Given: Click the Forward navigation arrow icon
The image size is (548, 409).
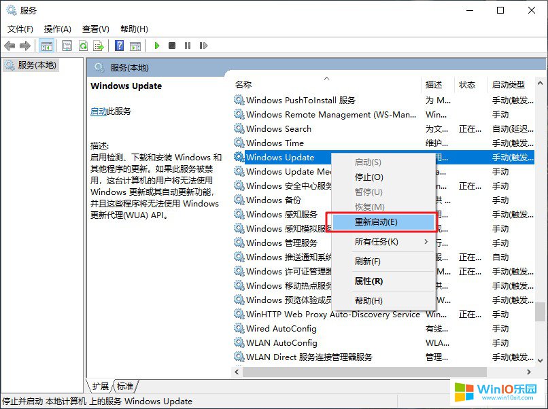Looking at the screenshot, I should coord(24,46).
